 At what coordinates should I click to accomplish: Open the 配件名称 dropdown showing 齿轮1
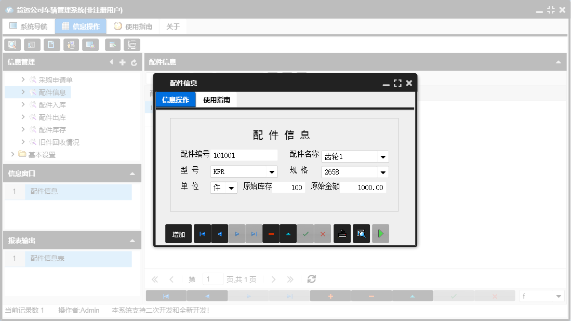[x=383, y=156]
